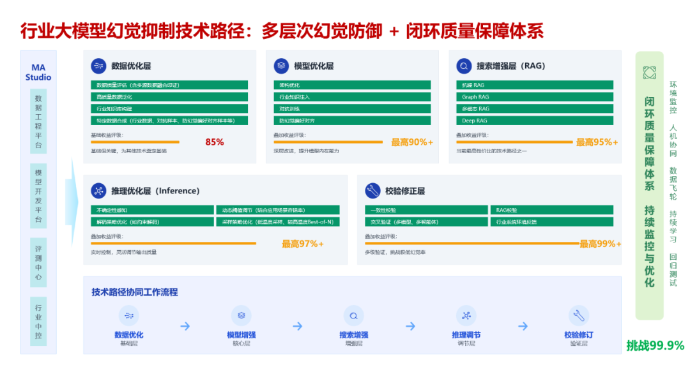Click the orange rating bar under 数据优化层
The height and width of the screenshot is (388, 690).
click(135, 142)
